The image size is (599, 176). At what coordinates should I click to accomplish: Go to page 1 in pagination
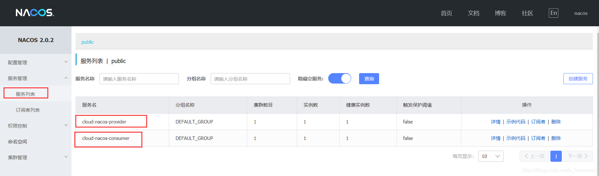coord(556,156)
